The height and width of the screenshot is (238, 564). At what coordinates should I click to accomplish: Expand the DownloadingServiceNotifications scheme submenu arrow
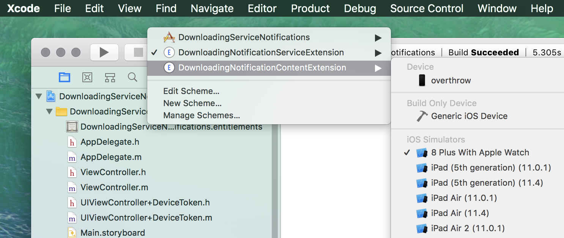coord(378,38)
